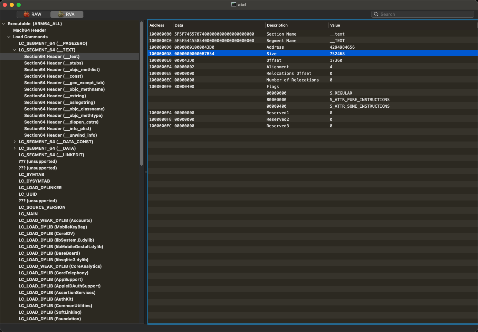Image resolution: width=478 pixels, height=332 pixels.
Task: Click the sidebar vertical scrollbar
Action: 142,93
